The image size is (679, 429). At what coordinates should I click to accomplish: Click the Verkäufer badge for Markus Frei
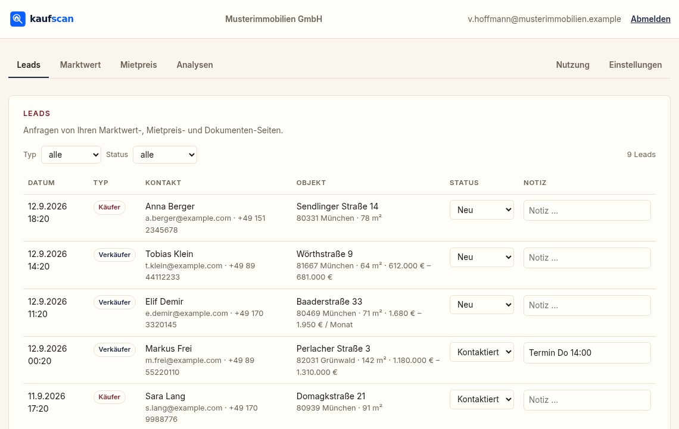point(114,349)
